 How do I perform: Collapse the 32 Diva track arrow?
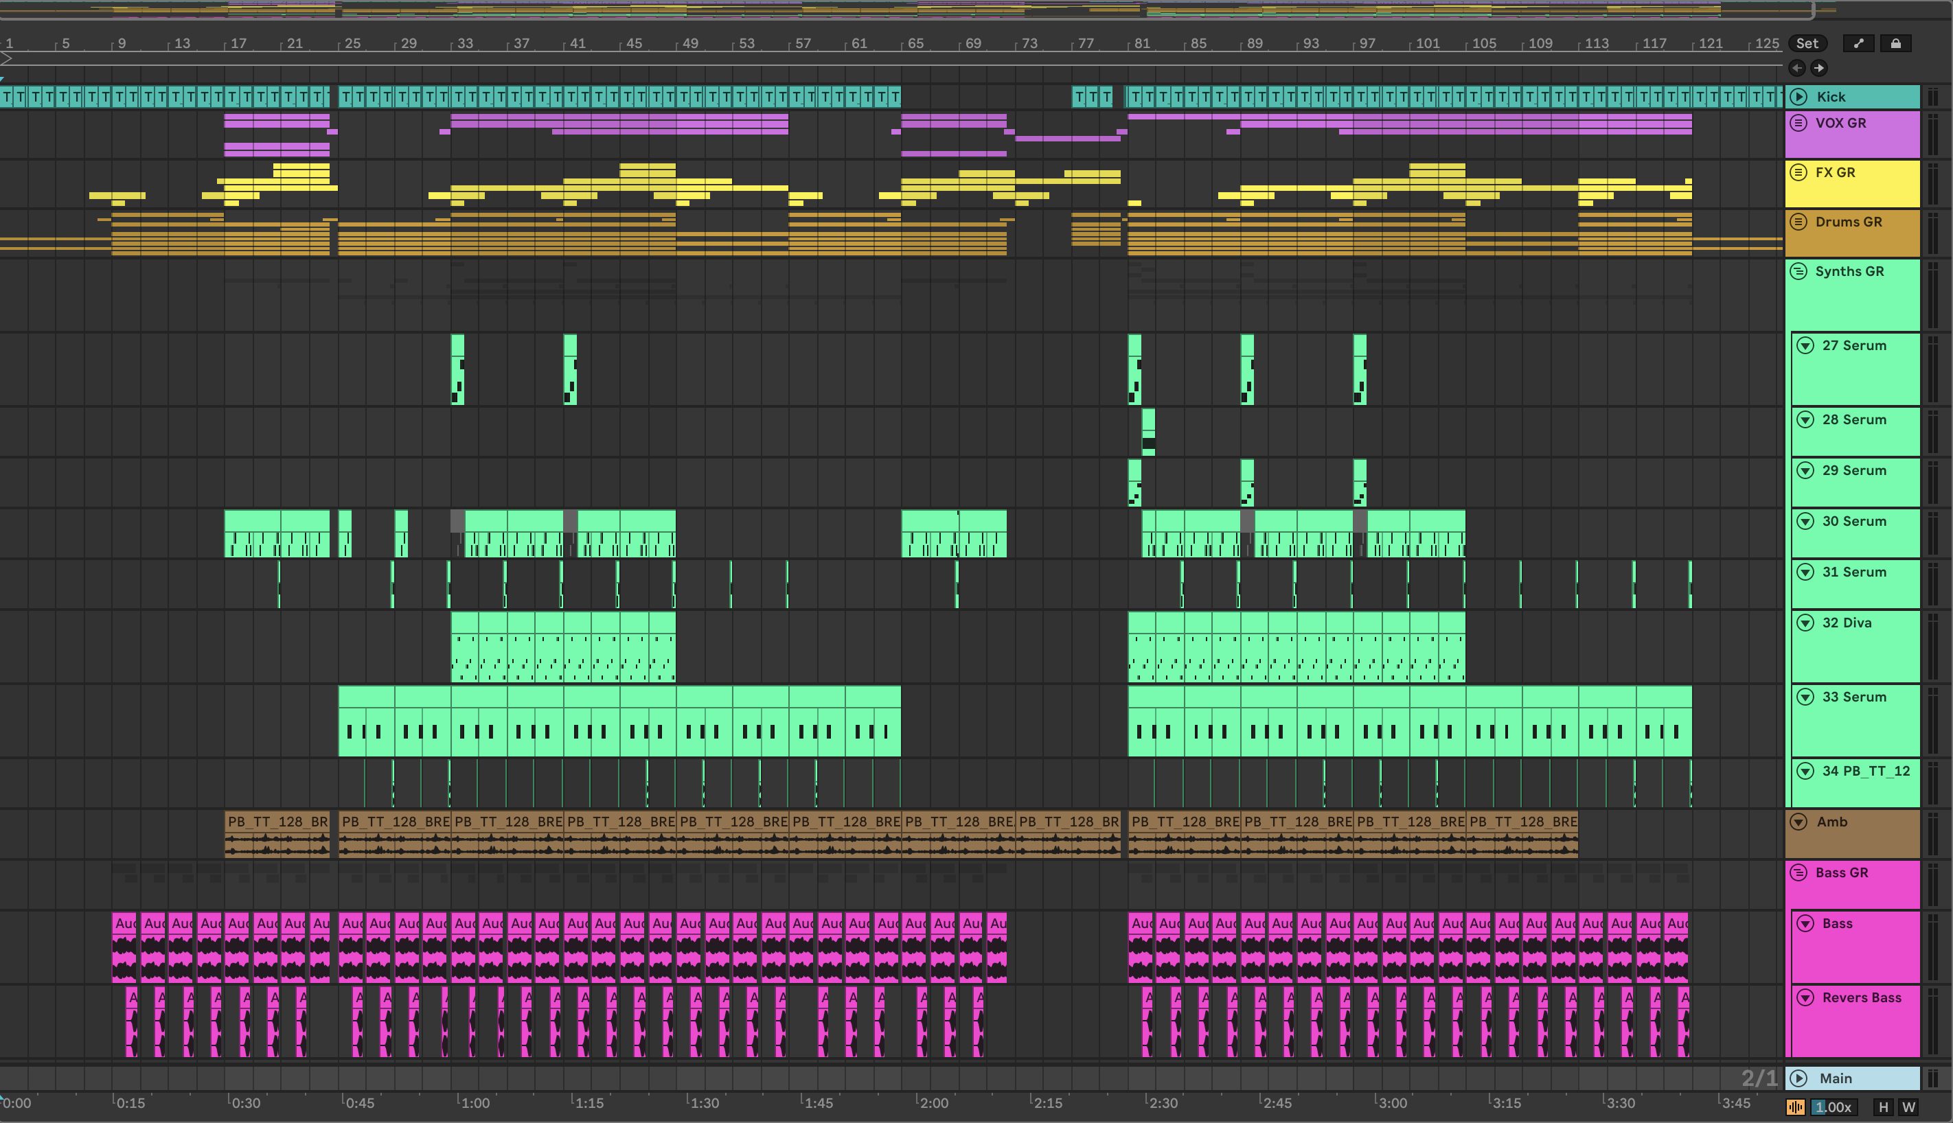[1805, 623]
